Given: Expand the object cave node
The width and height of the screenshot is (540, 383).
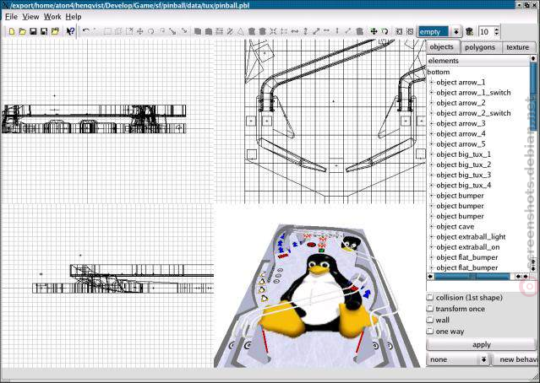Looking at the screenshot, I should (x=431, y=227).
